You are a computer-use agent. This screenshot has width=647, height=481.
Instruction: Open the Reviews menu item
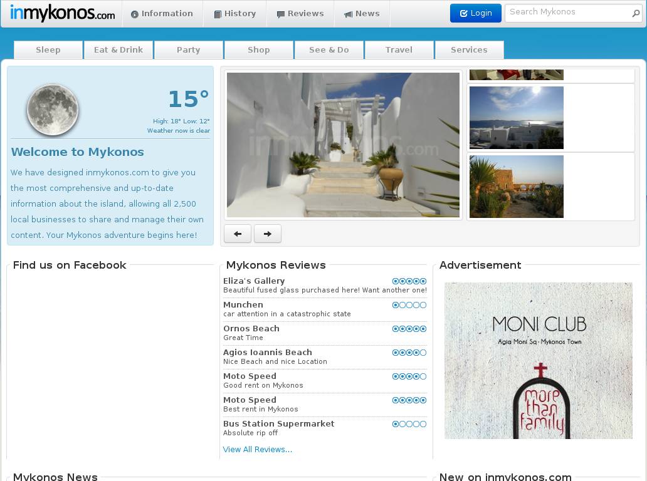coord(300,14)
